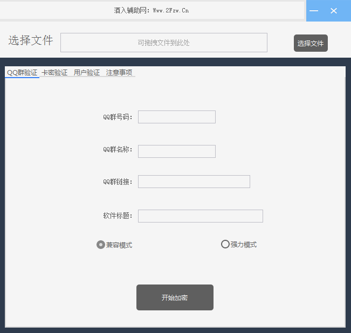Focus the QQ群链接 input field

click(194, 182)
